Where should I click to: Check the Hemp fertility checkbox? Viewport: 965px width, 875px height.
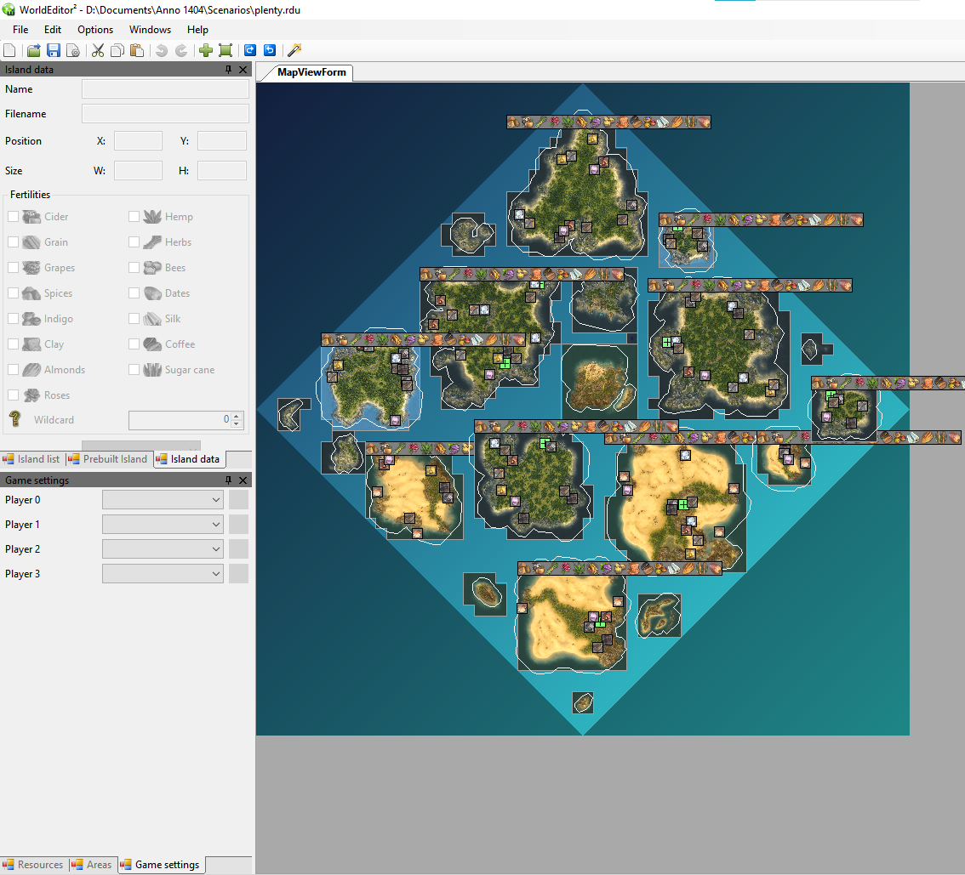(134, 217)
